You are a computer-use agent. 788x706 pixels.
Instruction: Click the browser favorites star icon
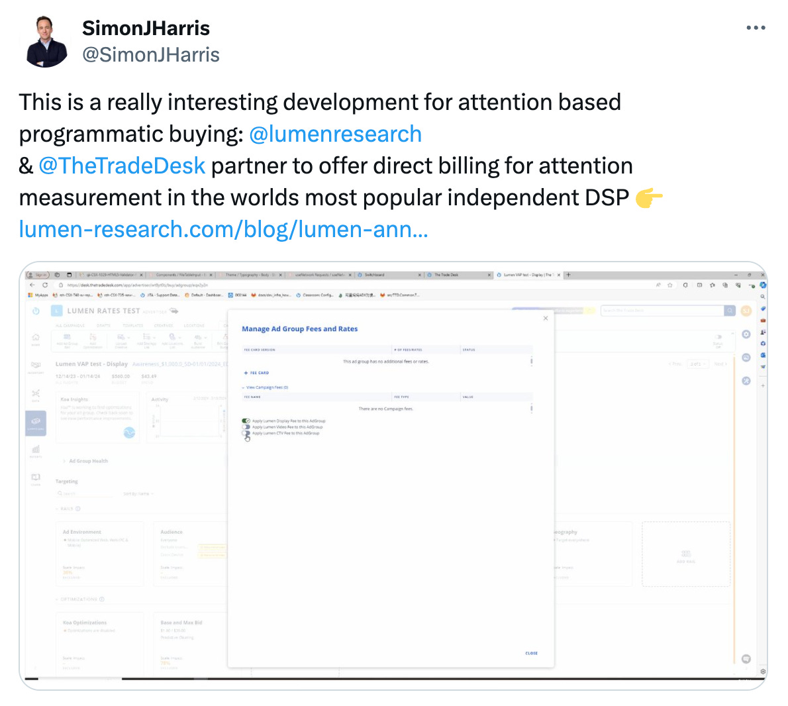(670, 285)
